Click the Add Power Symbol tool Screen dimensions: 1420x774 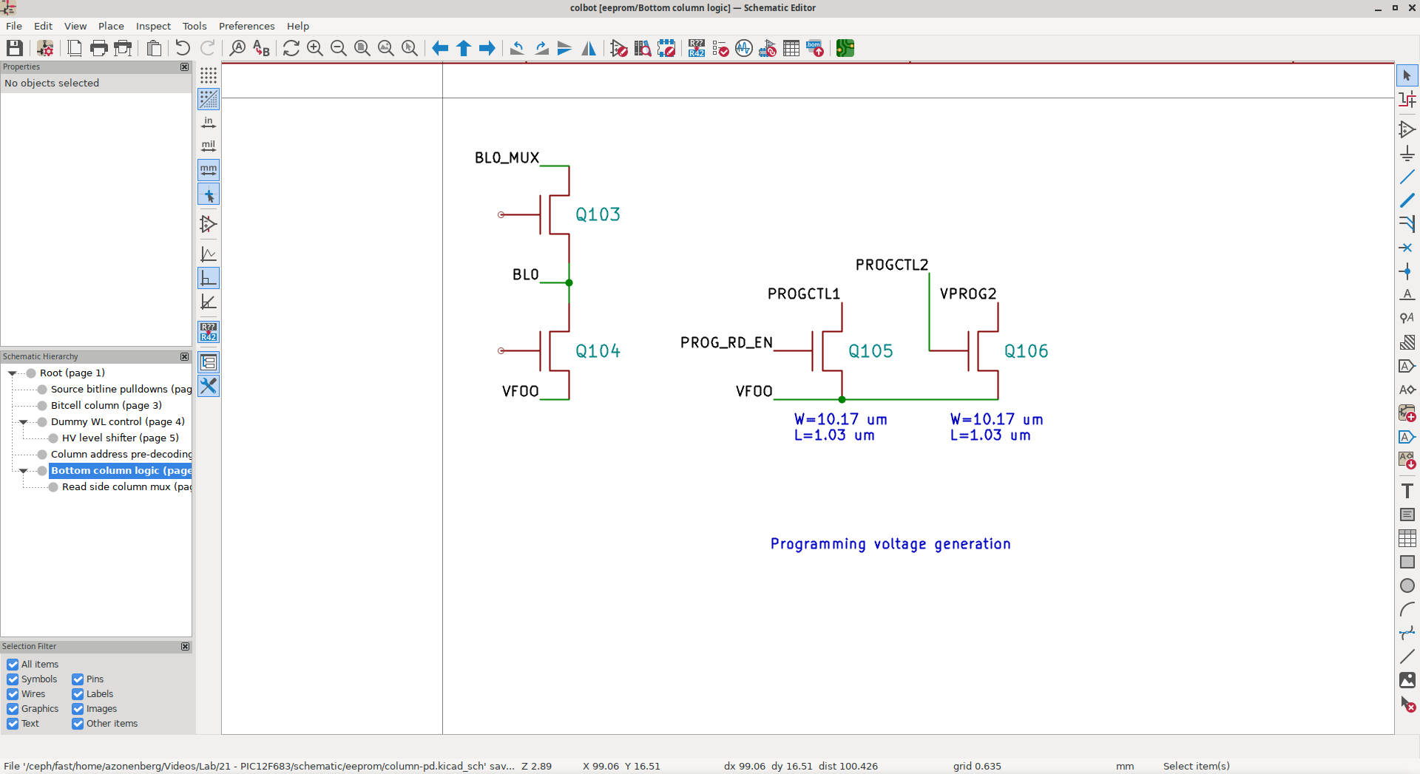[1407, 154]
